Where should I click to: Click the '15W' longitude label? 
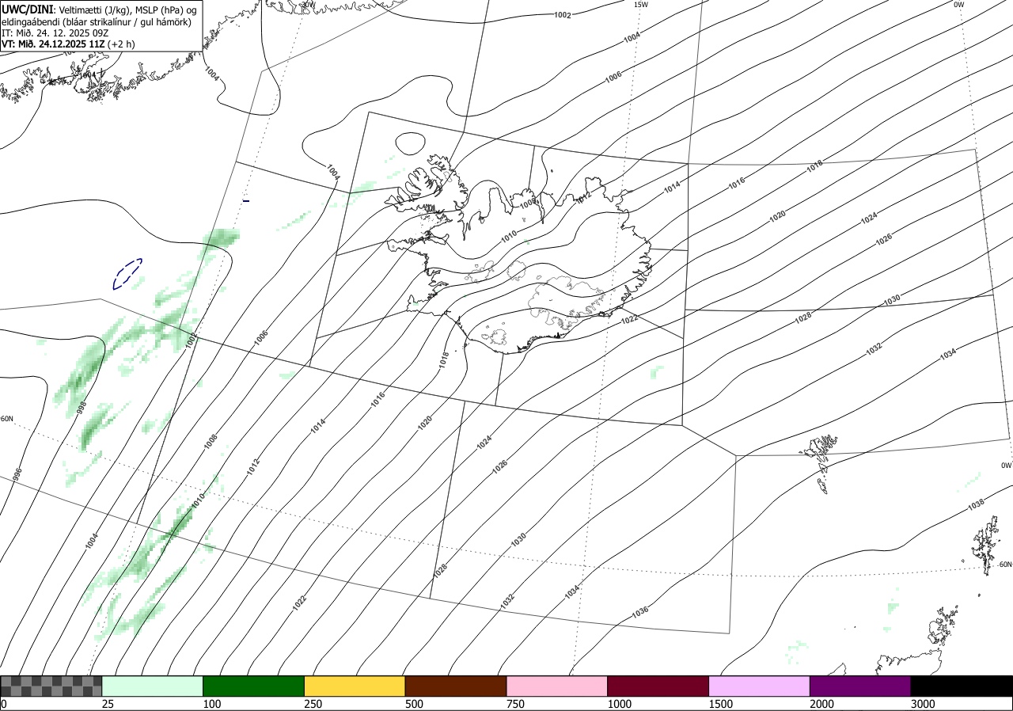point(640,5)
